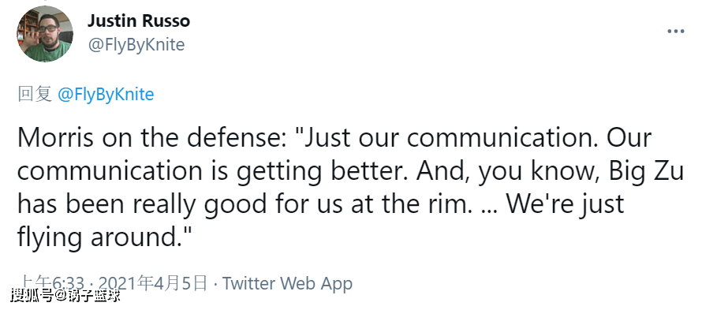Open the Justin Russo display name link

tap(138, 21)
